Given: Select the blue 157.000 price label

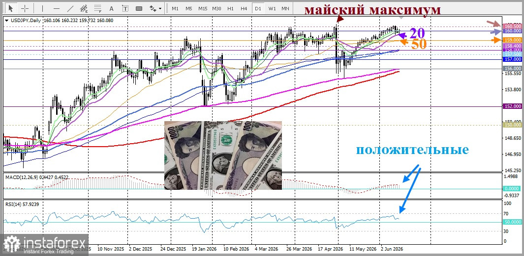Looking at the screenshot, I should (x=513, y=59).
